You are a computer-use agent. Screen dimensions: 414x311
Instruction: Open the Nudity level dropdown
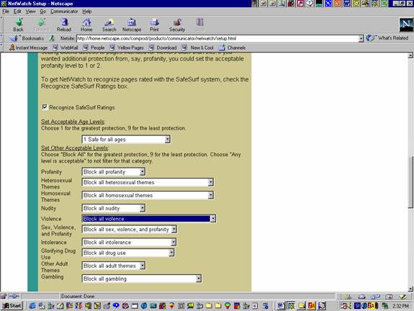point(114,208)
